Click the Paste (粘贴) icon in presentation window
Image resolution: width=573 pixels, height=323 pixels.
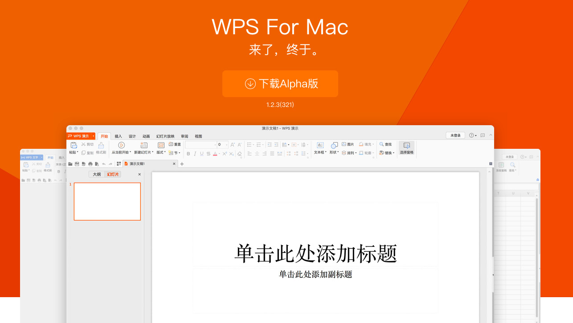[x=74, y=145]
